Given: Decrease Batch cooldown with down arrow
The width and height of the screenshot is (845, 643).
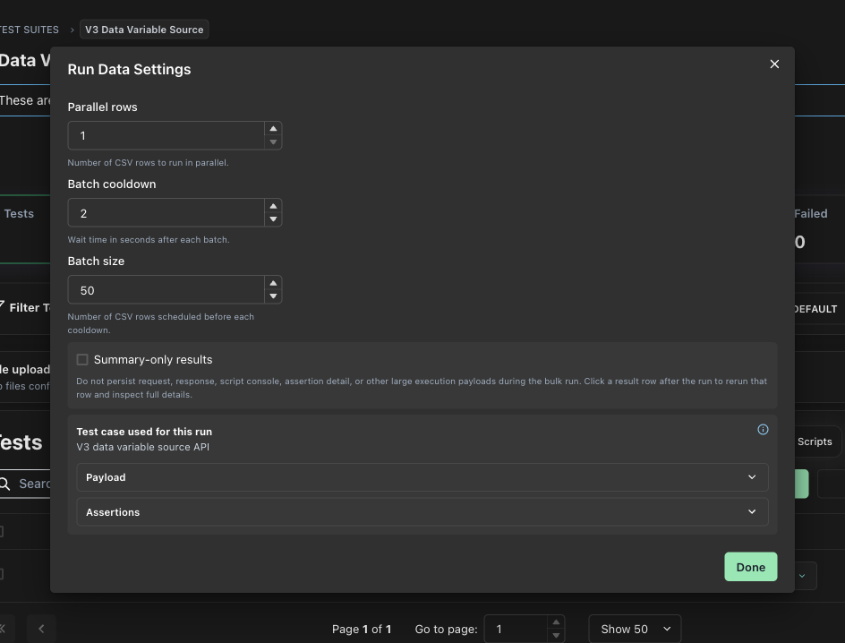Looking at the screenshot, I should point(273,219).
